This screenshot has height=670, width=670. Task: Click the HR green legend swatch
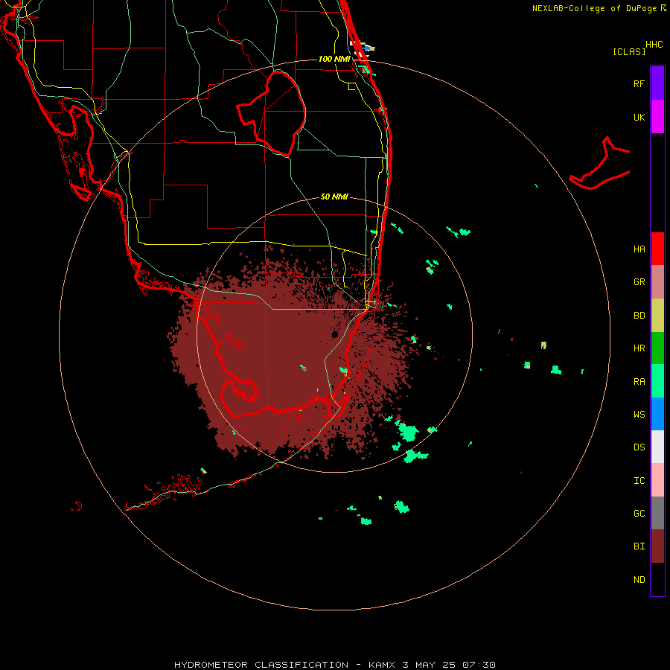point(657,348)
